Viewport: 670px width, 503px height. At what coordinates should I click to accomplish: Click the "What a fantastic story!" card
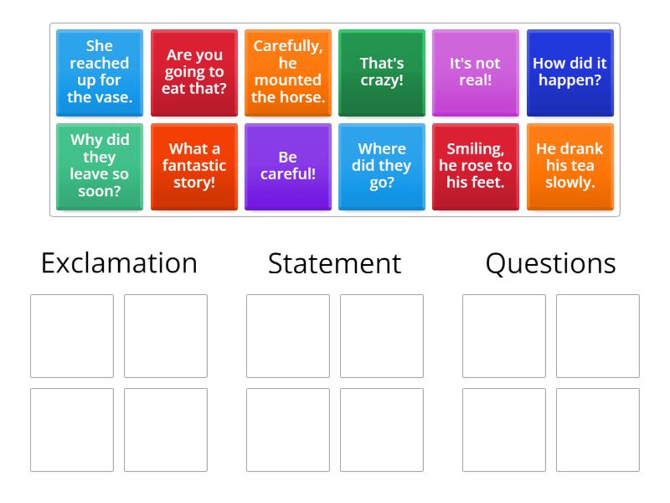click(x=193, y=166)
